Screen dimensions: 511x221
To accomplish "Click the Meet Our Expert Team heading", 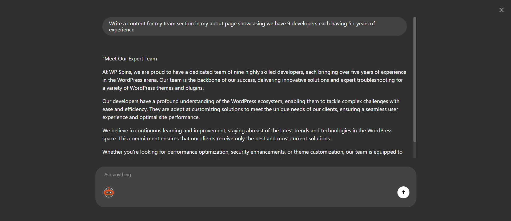I will (x=130, y=59).
